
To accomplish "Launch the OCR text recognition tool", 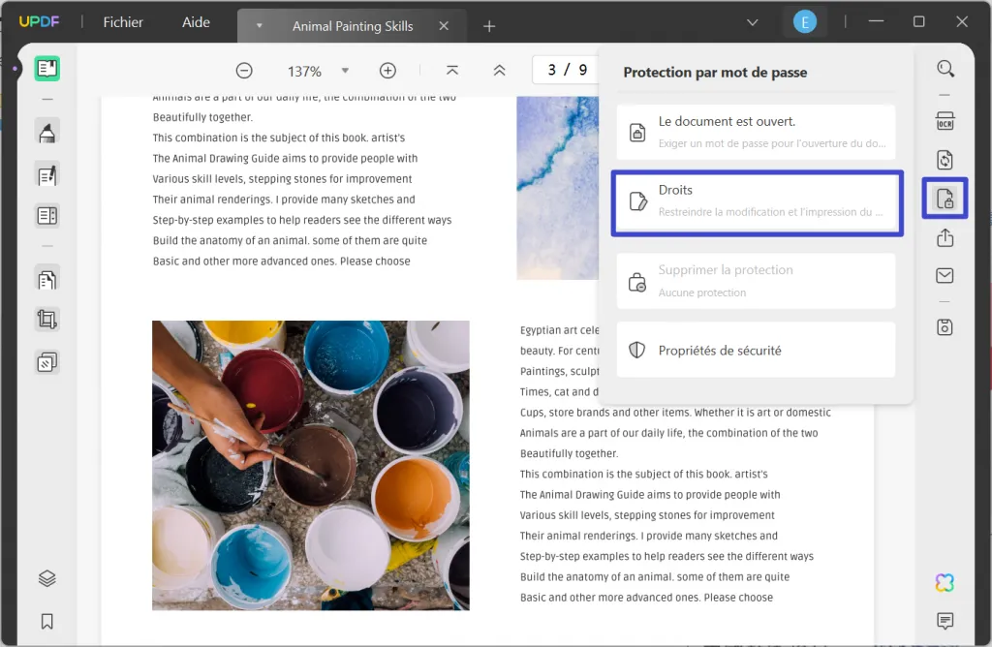I will [945, 120].
